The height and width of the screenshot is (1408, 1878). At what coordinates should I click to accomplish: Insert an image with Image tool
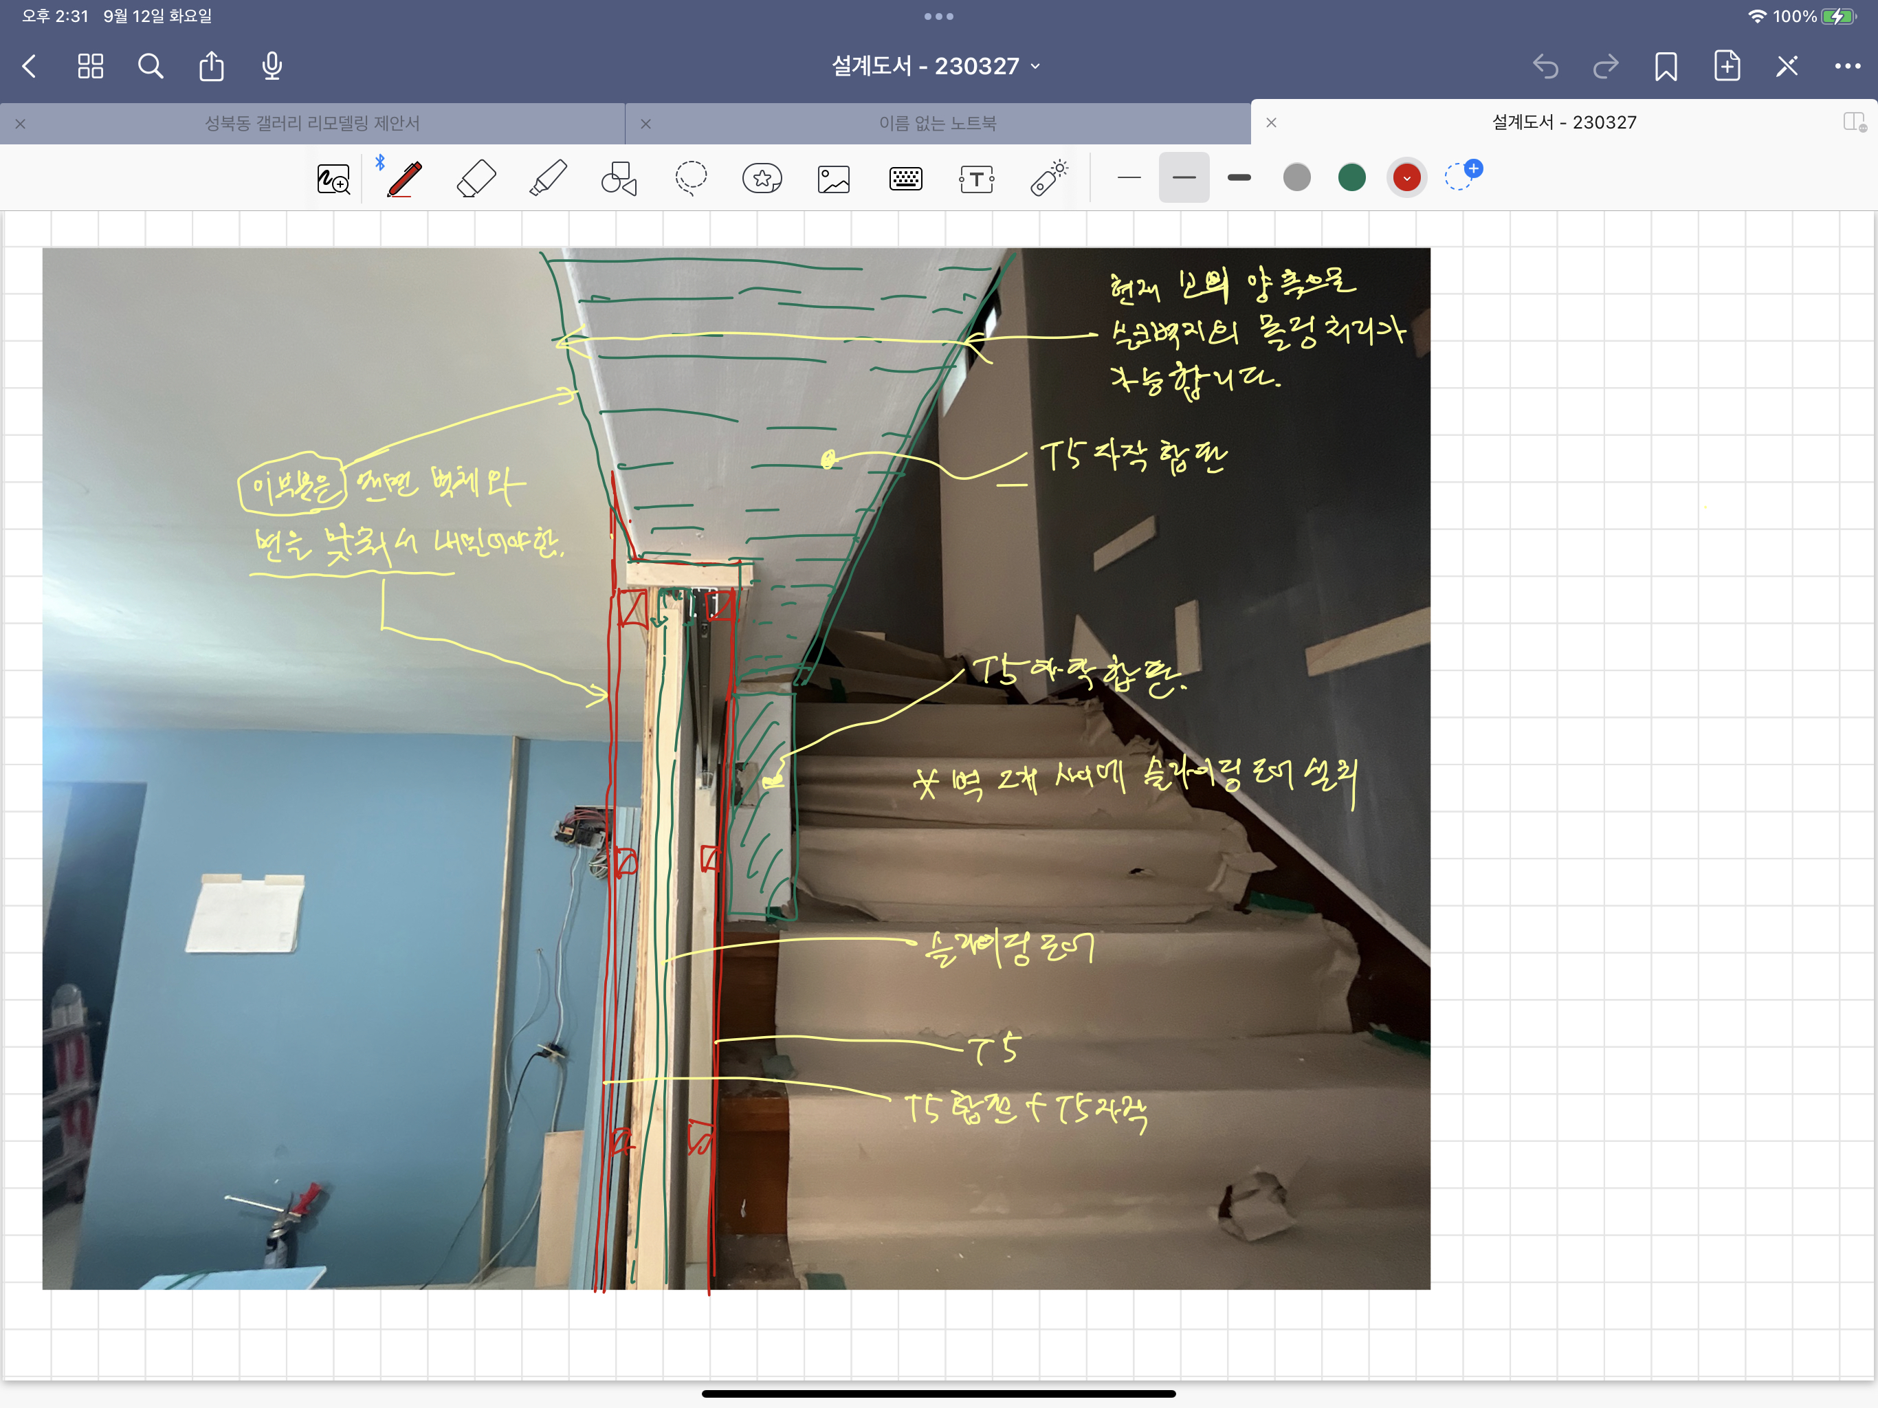pyautogui.click(x=834, y=178)
